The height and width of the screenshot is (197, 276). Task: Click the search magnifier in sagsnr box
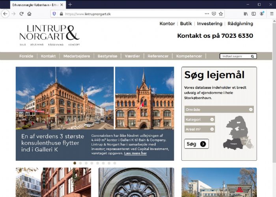252,56
